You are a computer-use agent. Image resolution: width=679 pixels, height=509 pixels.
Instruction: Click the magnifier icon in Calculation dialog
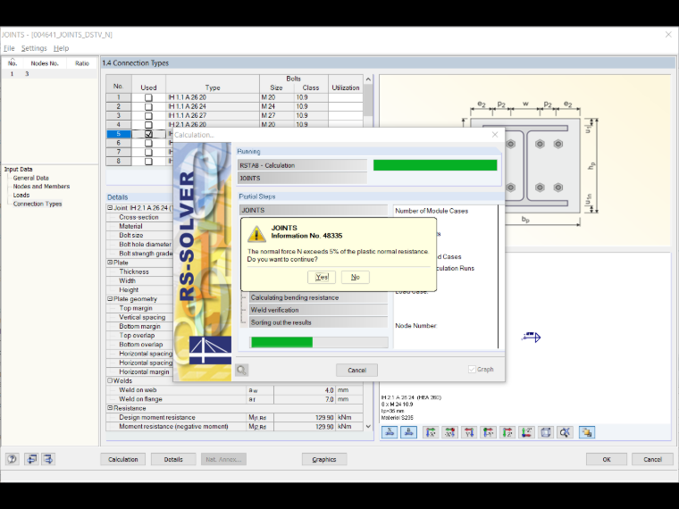(x=241, y=370)
